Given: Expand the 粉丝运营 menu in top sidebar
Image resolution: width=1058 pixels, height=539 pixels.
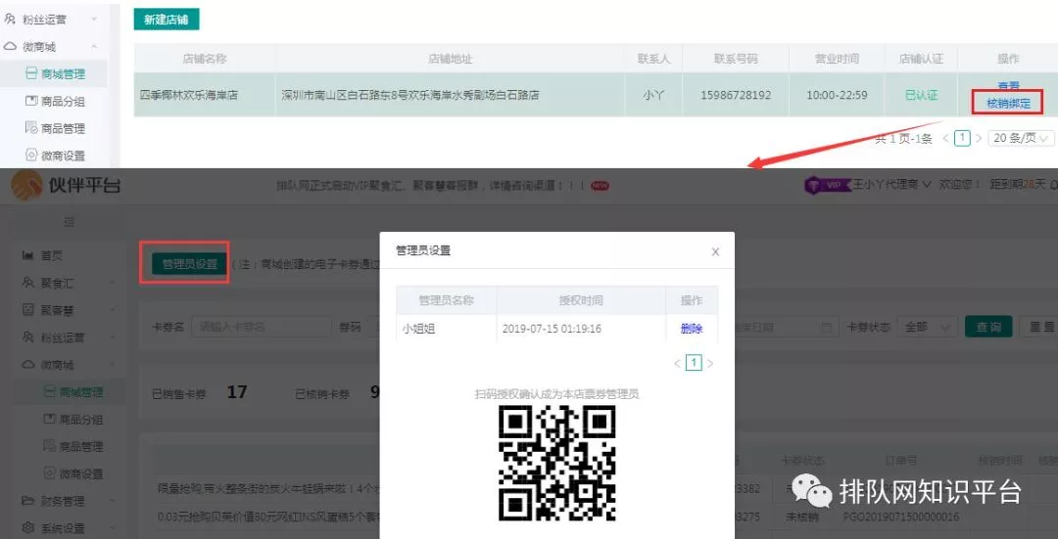Looking at the screenshot, I should click(95, 20).
